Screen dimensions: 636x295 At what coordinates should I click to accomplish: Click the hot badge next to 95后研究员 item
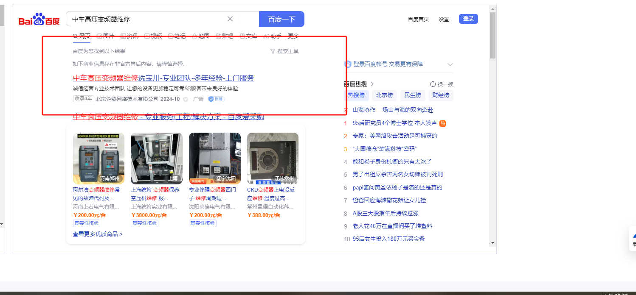click(x=442, y=123)
